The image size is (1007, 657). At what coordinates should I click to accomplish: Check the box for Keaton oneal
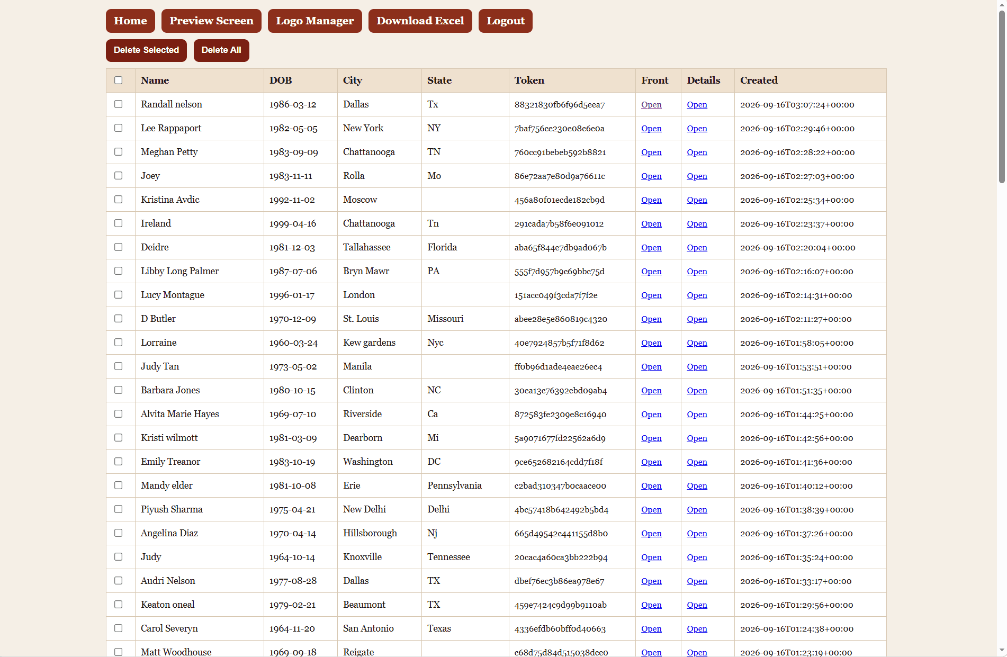click(x=119, y=605)
